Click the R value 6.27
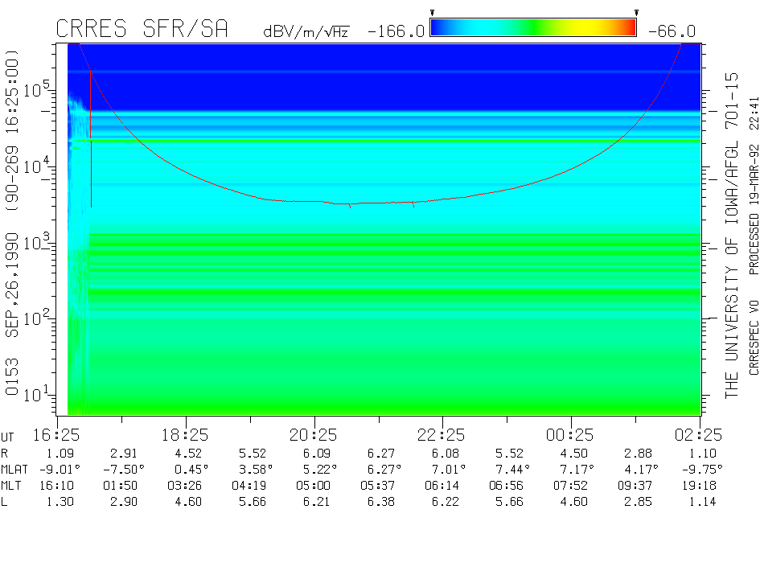The width and height of the screenshot is (760, 579). click(381, 454)
